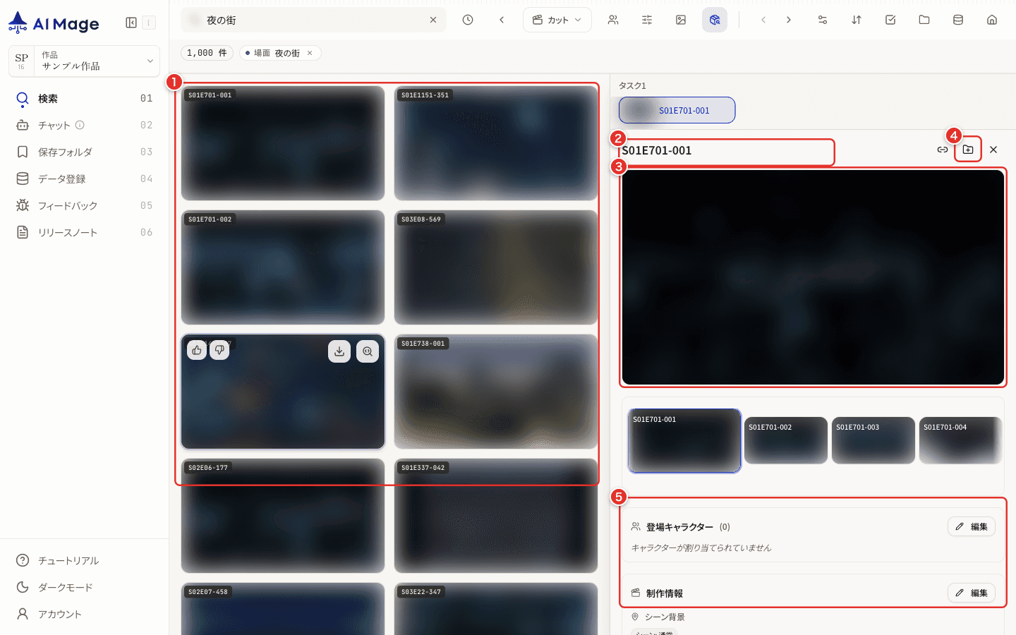Zoom into the hovered thumbnail with magnifier

pos(368,351)
